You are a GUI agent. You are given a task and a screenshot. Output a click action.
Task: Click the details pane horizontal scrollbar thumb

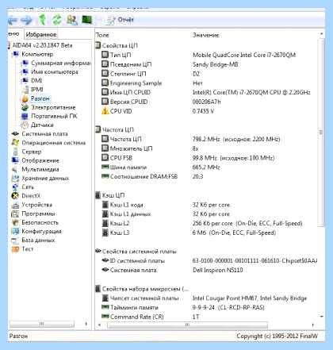[x=187, y=325]
